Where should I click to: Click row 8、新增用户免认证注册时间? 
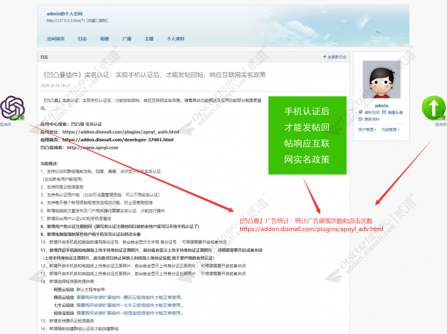pyautogui.click(x=120, y=227)
